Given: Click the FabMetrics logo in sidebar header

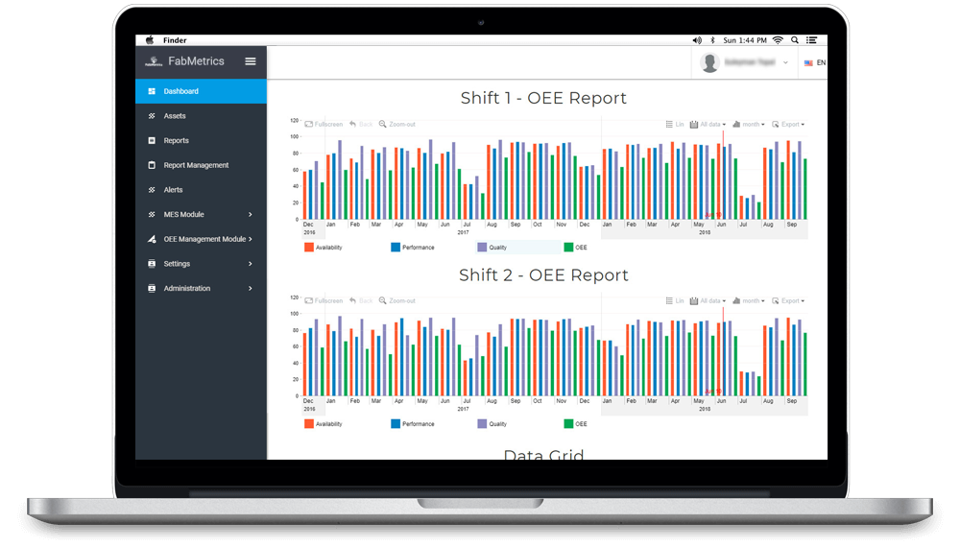Looking at the screenshot, I should (x=154, y=61).
